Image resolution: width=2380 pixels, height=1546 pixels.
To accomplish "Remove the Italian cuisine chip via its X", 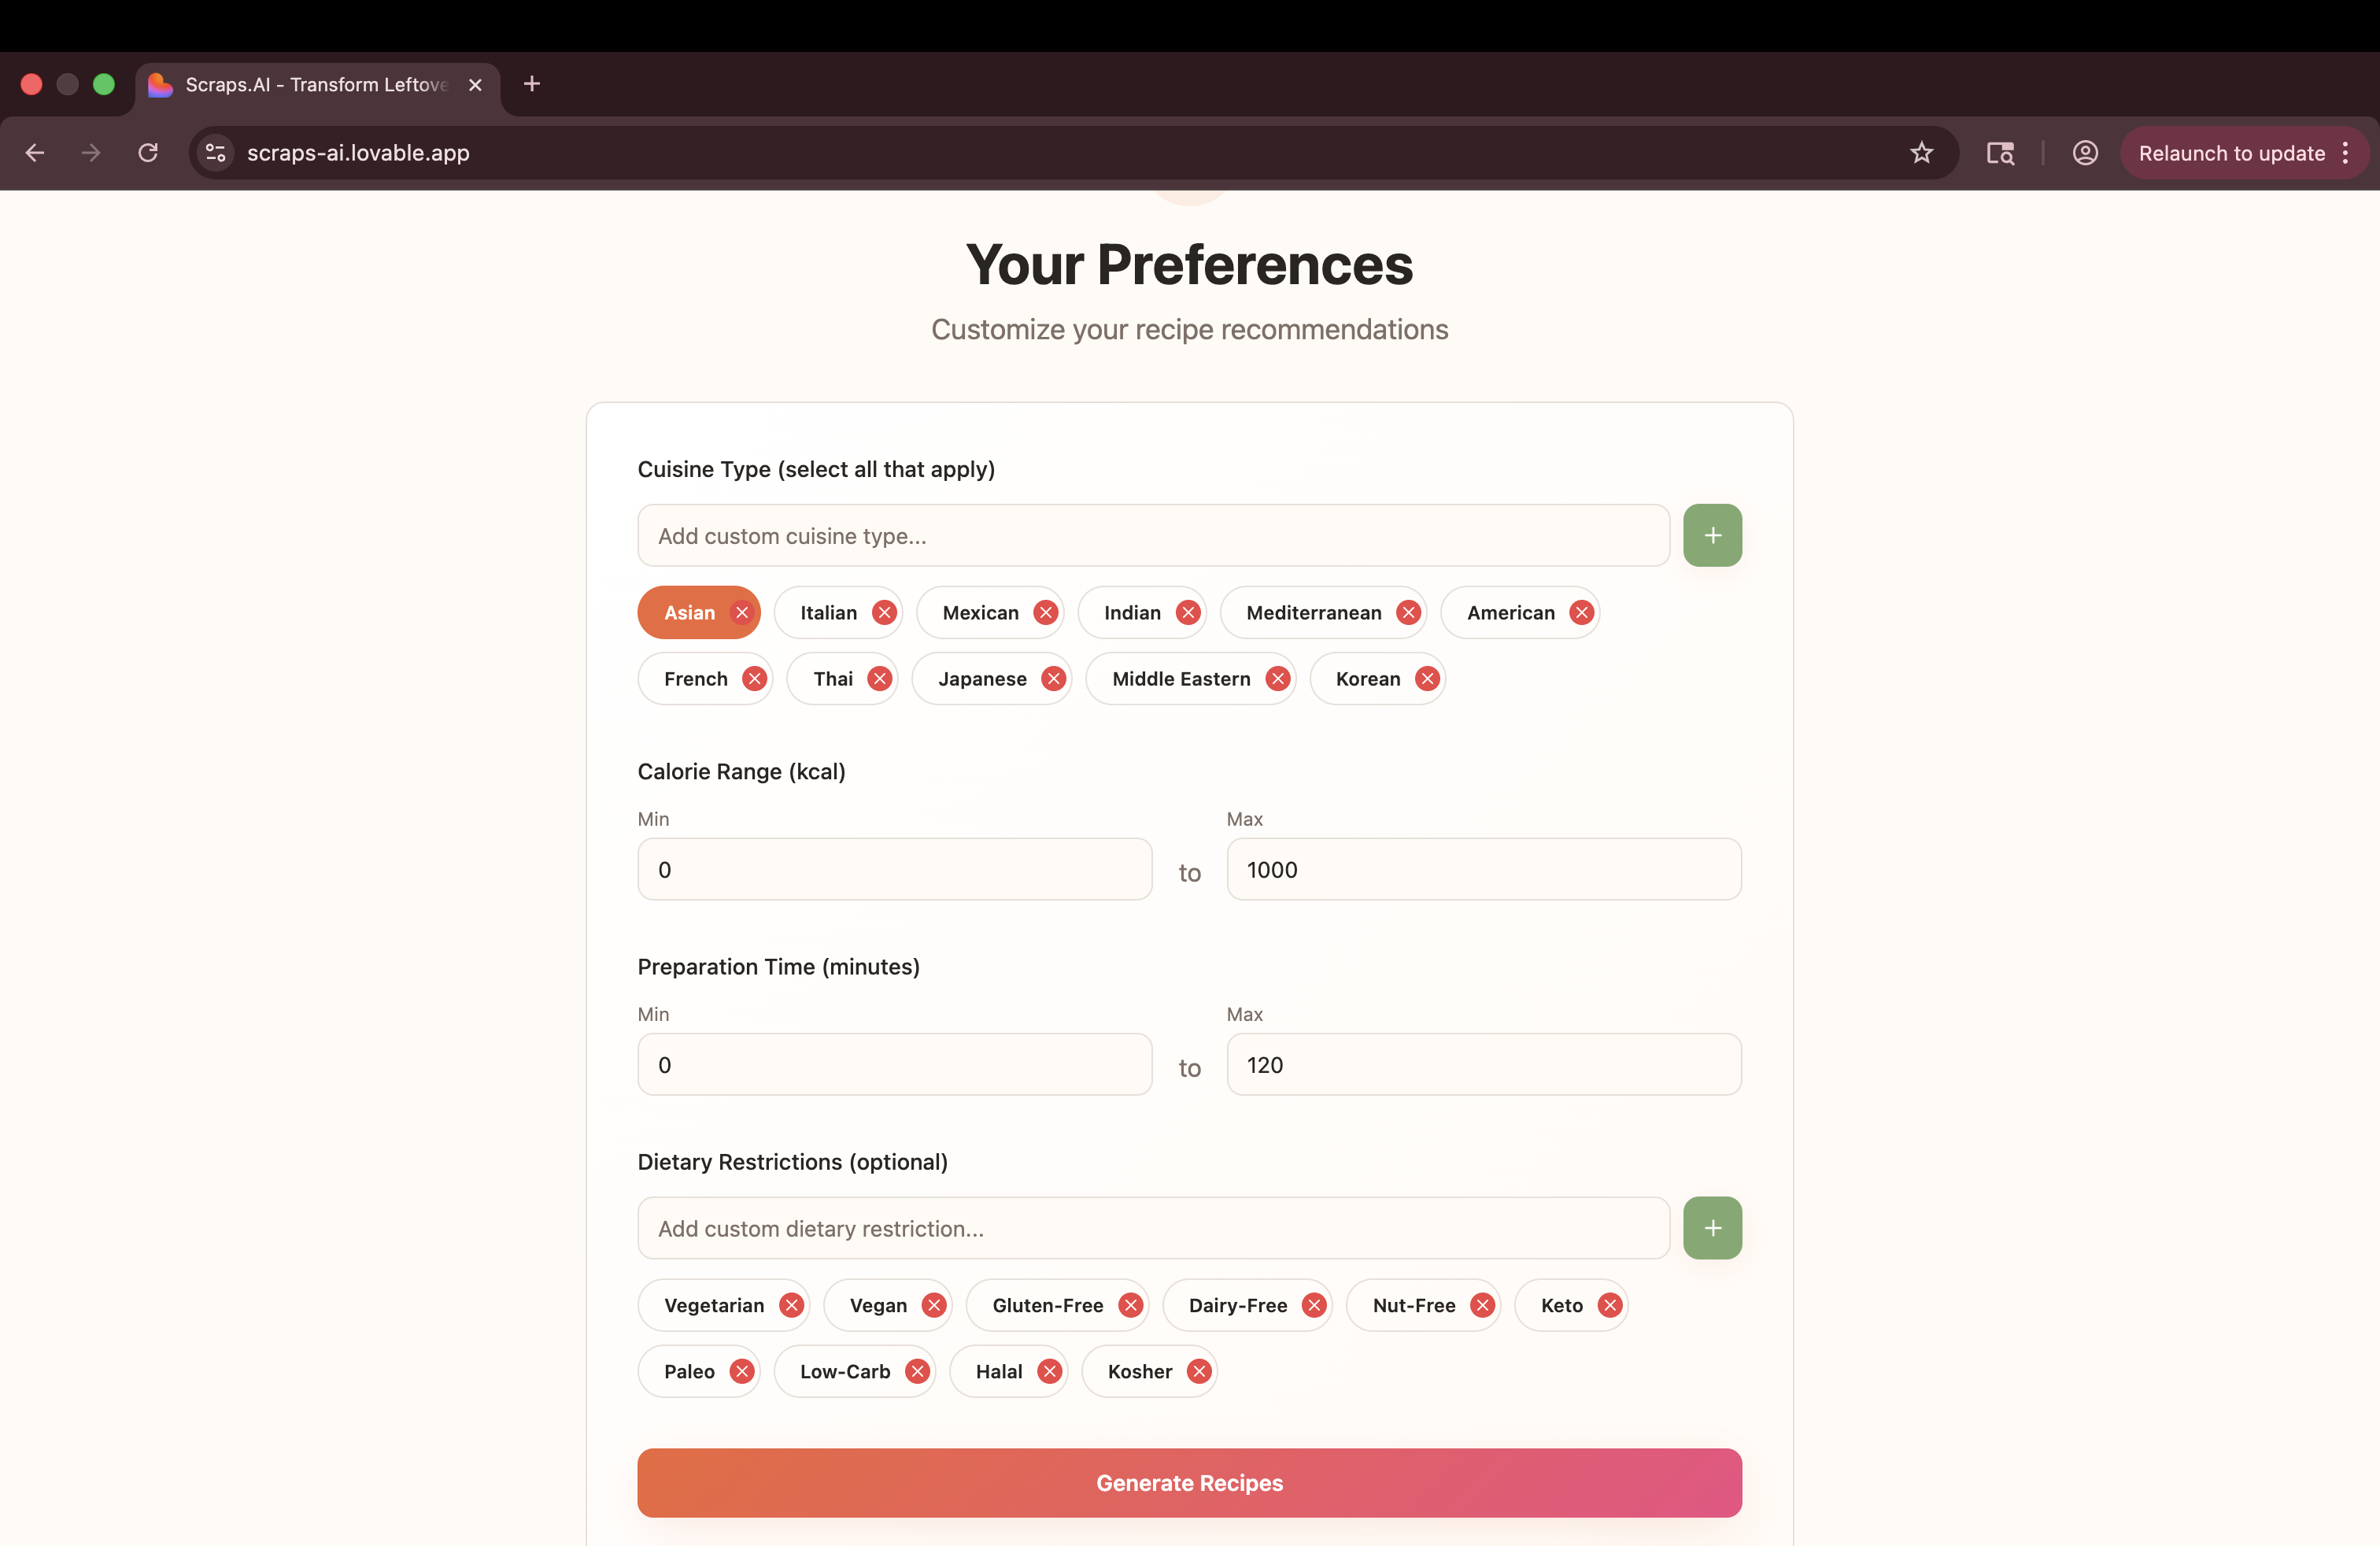I will click(x=884, y=613).
